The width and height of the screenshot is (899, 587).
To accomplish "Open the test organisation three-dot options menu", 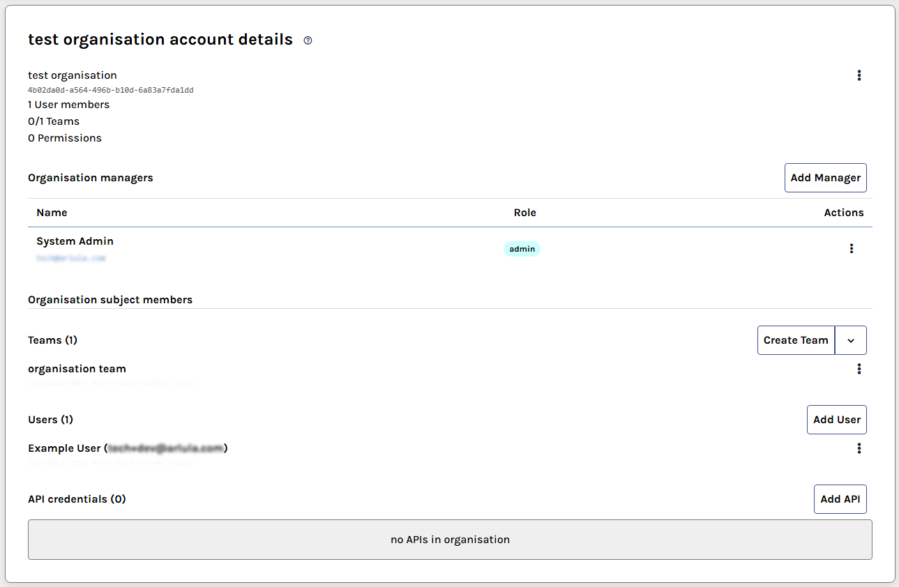I will pyautogui.click(x=859, y=75).
